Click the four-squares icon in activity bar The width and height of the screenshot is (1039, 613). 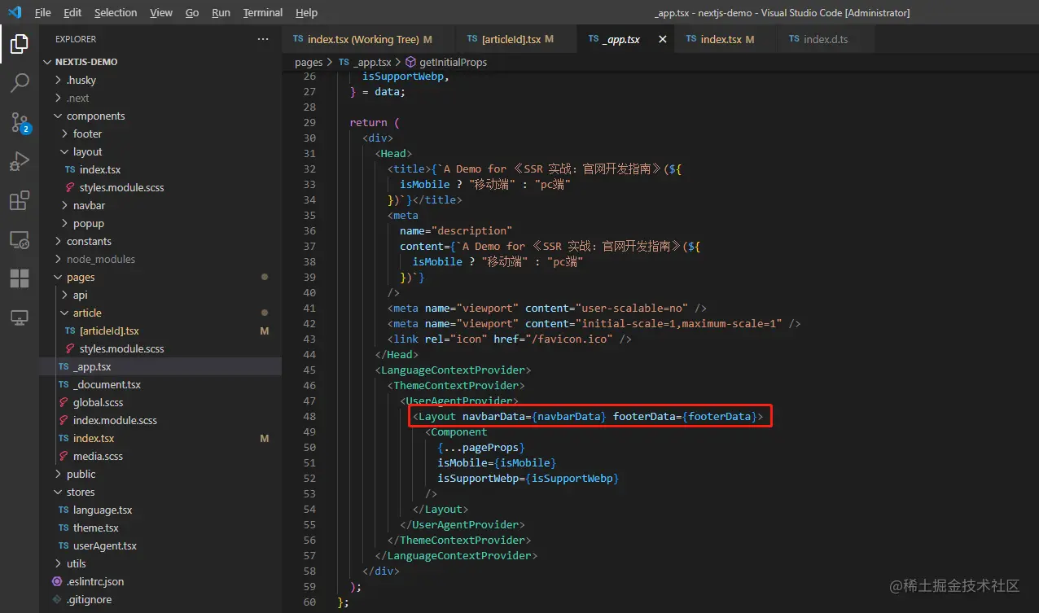[x=20, y=278]
